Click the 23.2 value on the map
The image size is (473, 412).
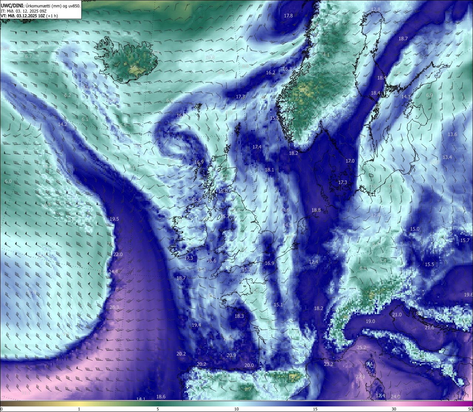coord(329,364)
